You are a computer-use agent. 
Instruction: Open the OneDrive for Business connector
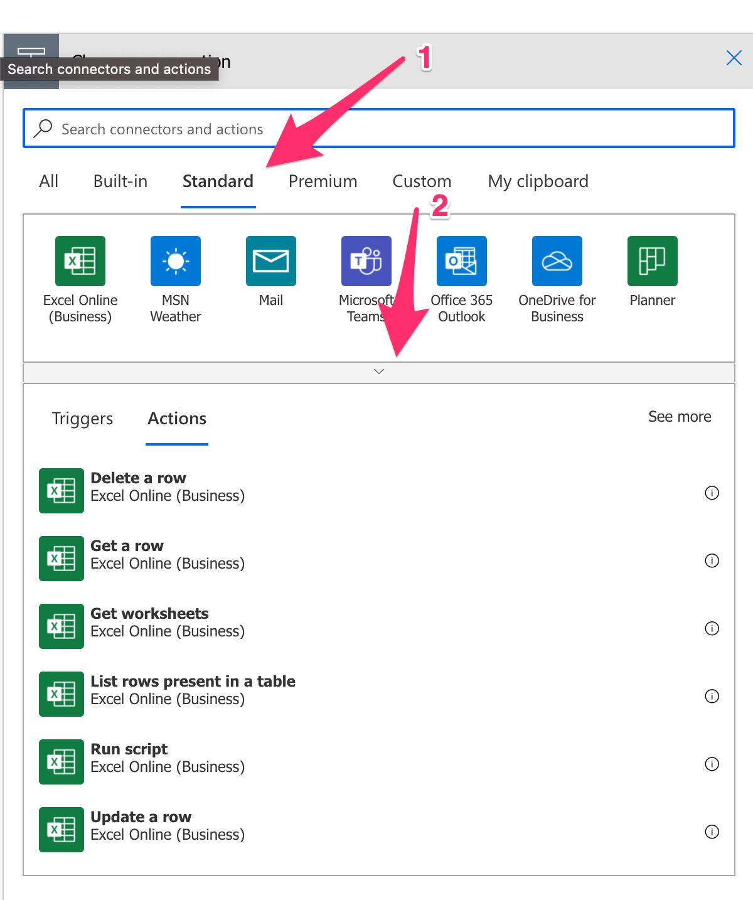557,260
